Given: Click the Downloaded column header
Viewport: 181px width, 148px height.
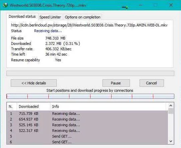Looking at the screenshot, I should click(33, 106).
